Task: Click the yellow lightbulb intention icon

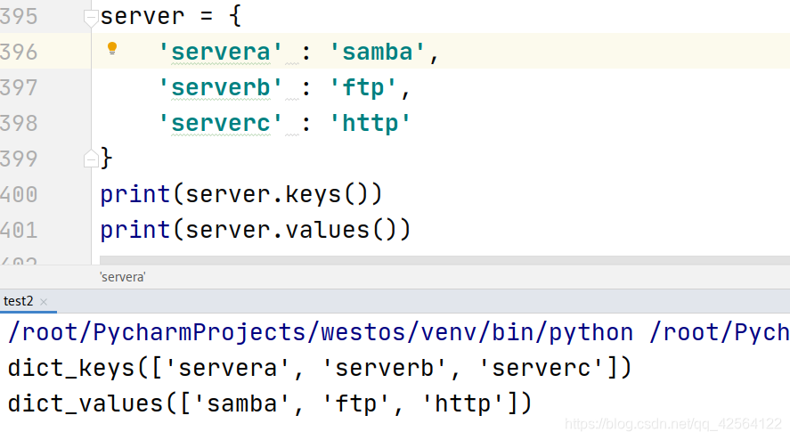Action: [x=112, y=48]
